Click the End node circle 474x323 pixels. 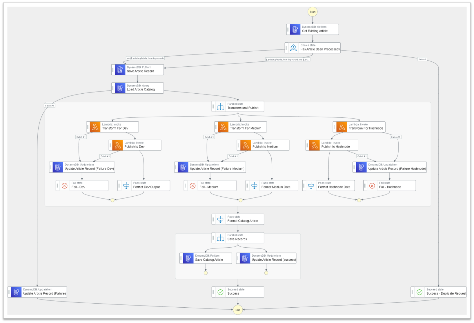[238, 310]
